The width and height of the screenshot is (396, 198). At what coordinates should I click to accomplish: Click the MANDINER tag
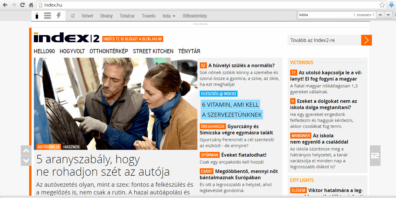pyautogui.click(x=301, y=136)
